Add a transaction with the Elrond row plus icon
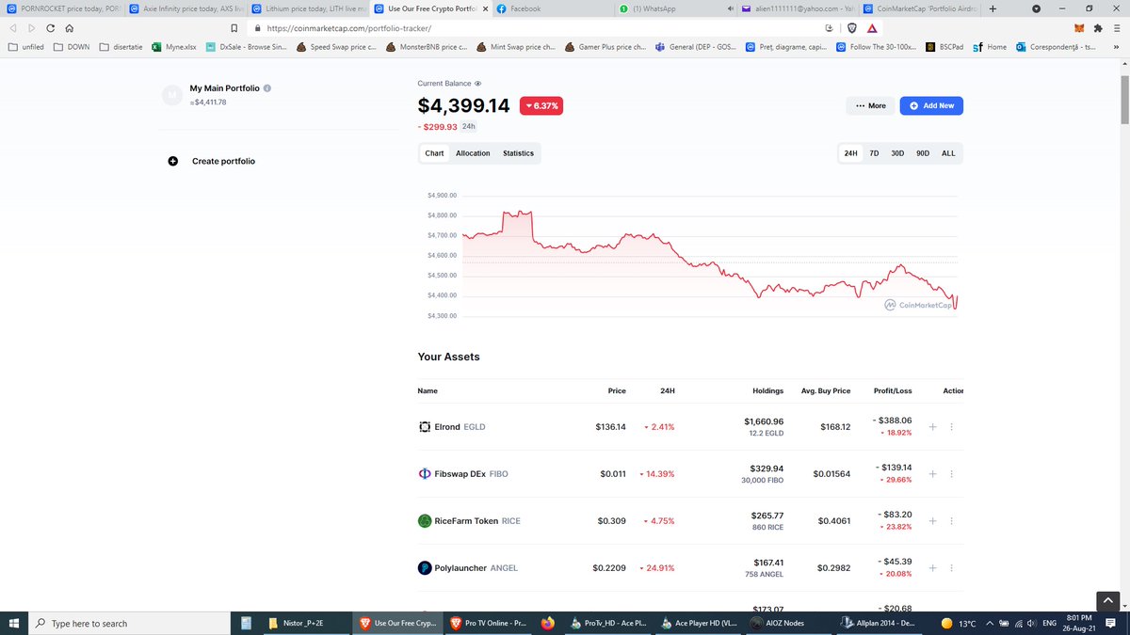Viewport: 1130px width, 635px height. pos(932,427)
